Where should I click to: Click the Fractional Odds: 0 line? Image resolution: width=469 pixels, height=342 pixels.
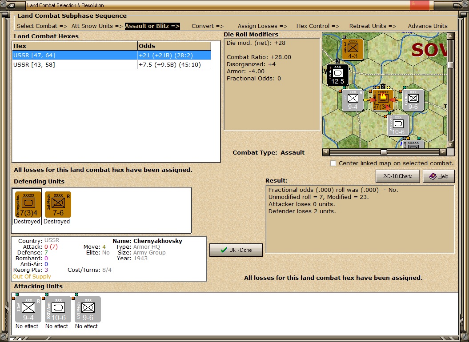254,79
